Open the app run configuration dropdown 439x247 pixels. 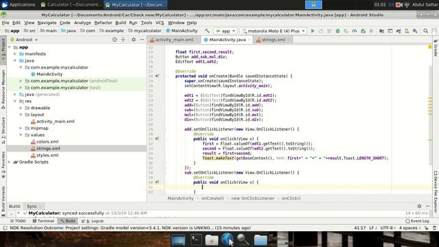226,31
